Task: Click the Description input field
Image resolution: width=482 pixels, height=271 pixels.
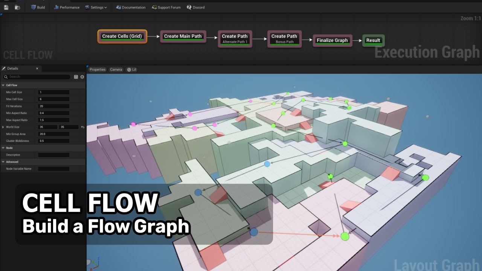Action: (53, 155)
